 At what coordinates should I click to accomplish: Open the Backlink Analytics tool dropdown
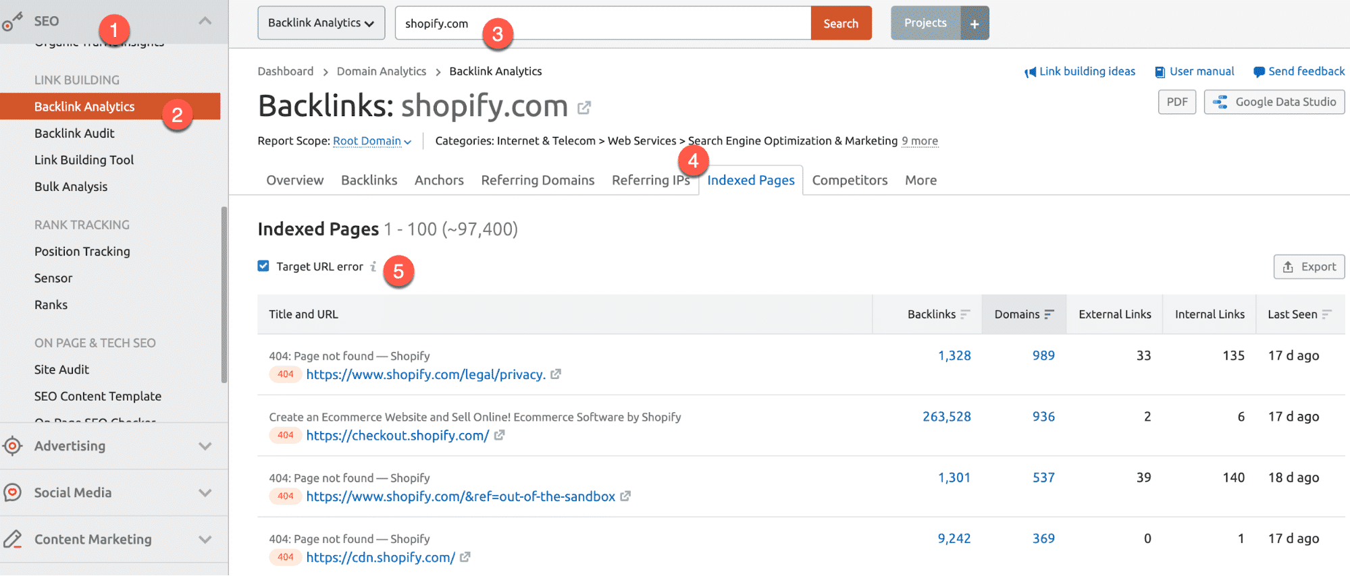(321, 23)
